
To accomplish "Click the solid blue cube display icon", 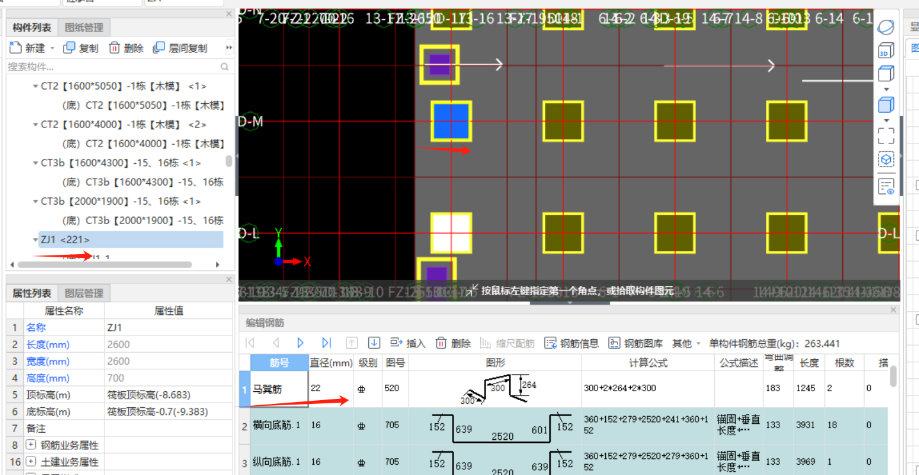I will tap(886, 104).
